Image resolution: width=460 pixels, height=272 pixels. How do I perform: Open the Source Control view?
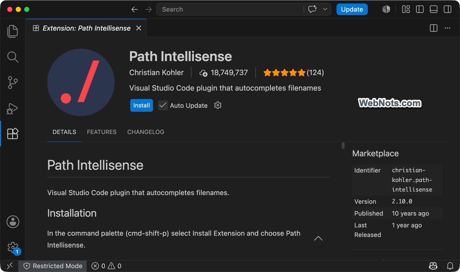point(12,82)
